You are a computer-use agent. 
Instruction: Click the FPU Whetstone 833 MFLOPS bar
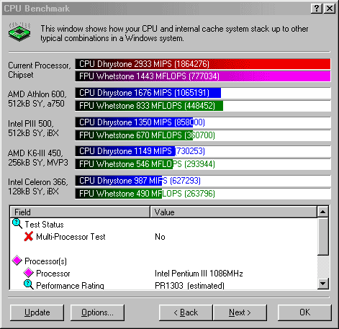pos(149,106)
